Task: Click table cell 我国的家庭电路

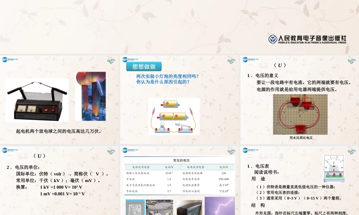Action: click(x=192, y=173)
